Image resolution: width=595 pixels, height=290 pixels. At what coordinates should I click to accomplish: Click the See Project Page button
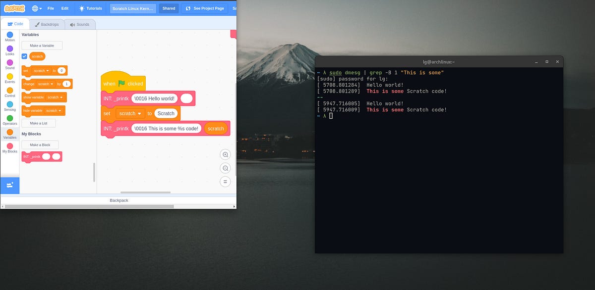click(x=204, y=8)
